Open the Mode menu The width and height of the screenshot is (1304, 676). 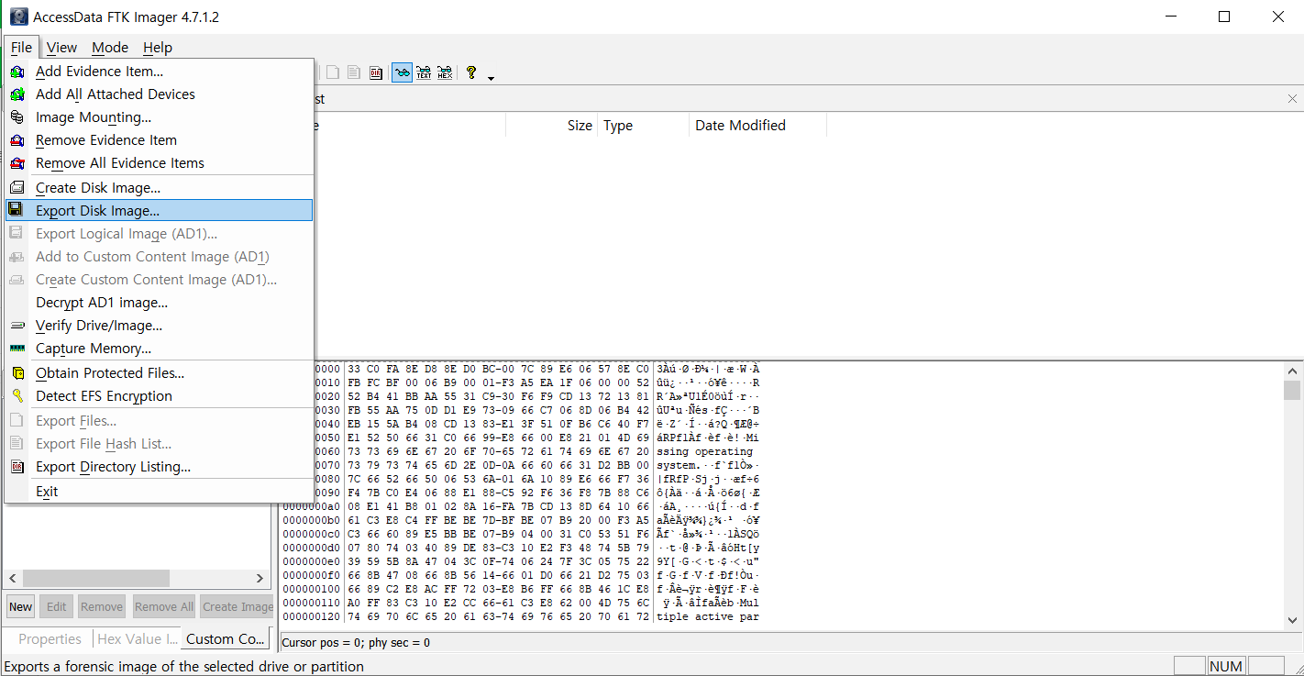pos(110,47)
